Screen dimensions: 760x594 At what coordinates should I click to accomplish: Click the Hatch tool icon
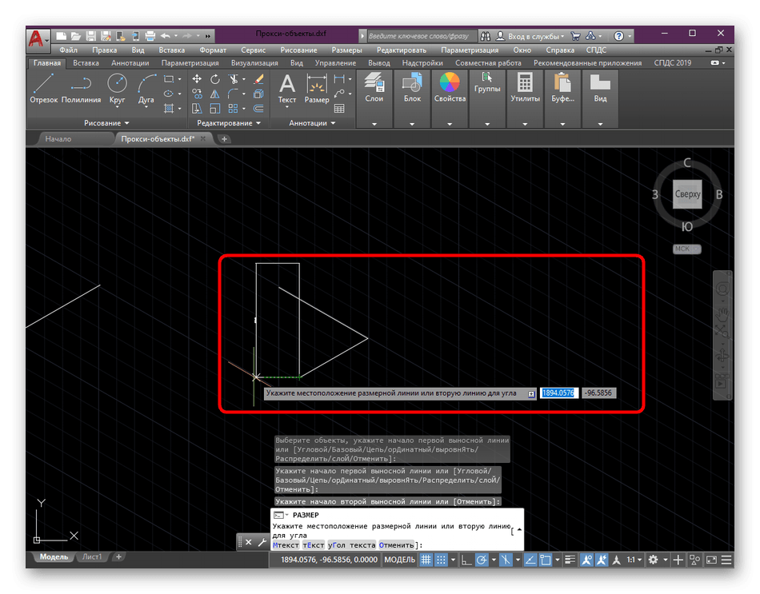tap(169, 109)
